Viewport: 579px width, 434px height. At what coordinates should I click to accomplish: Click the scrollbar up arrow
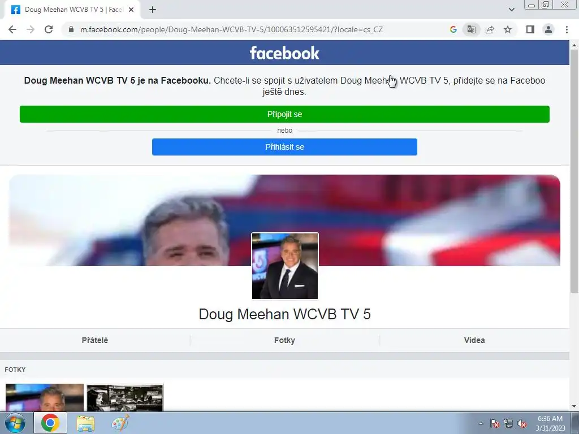[x=574, y=45]
